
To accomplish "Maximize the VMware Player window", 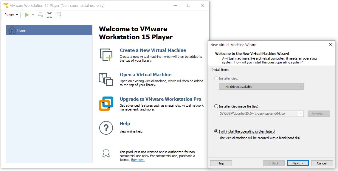I will pyautogui.click(x=189, y=5).
